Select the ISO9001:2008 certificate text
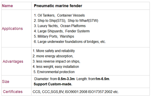The image size is (154, 101). (76, 92)
